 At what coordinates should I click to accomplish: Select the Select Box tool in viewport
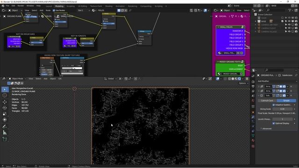pyautogui.click(x=5, y=89)
